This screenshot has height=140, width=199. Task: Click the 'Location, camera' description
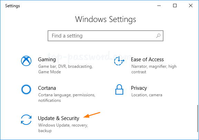tap(147, 95)
